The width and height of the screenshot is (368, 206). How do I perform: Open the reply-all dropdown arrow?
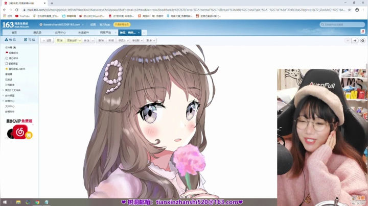click(x=80, y=40)
